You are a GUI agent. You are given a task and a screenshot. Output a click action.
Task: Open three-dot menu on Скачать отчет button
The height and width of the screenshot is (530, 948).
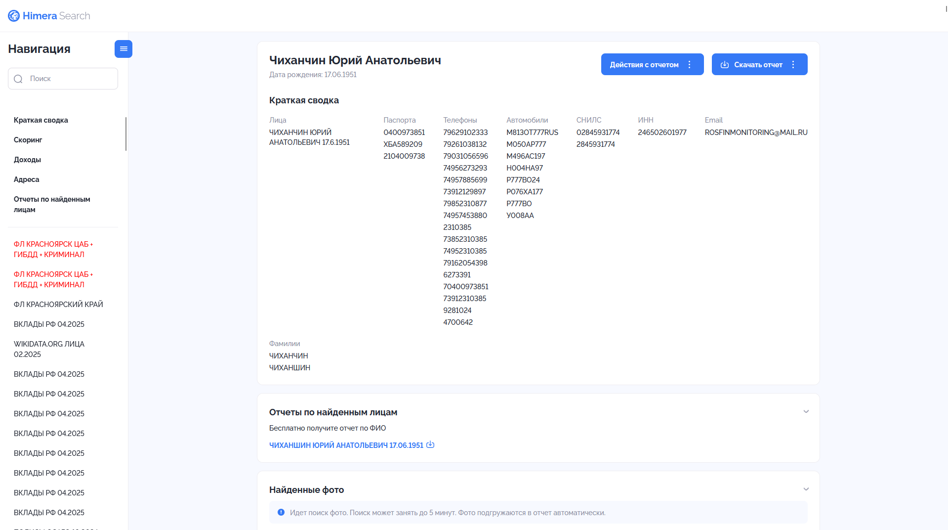pos(793,65)
